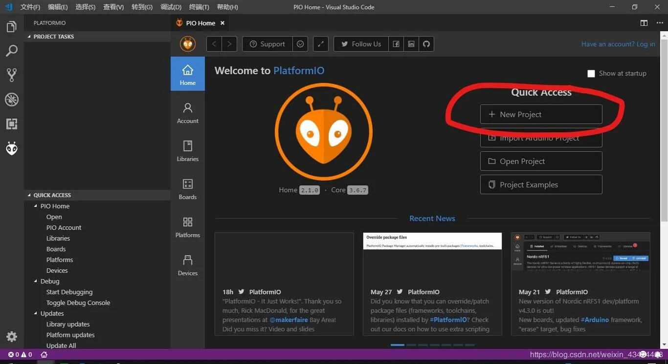Collapse the PIO Home tree node
Screen dimensions: 668x364
(x=36, y=206)
